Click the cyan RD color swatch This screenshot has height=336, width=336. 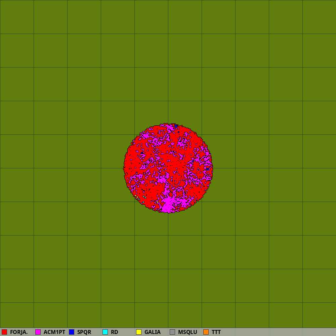pos(105,332)
